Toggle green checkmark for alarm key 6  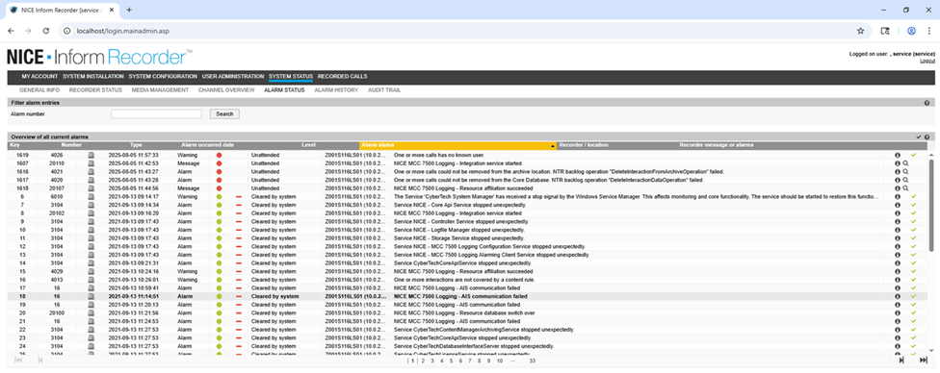[x=914, y=197]
